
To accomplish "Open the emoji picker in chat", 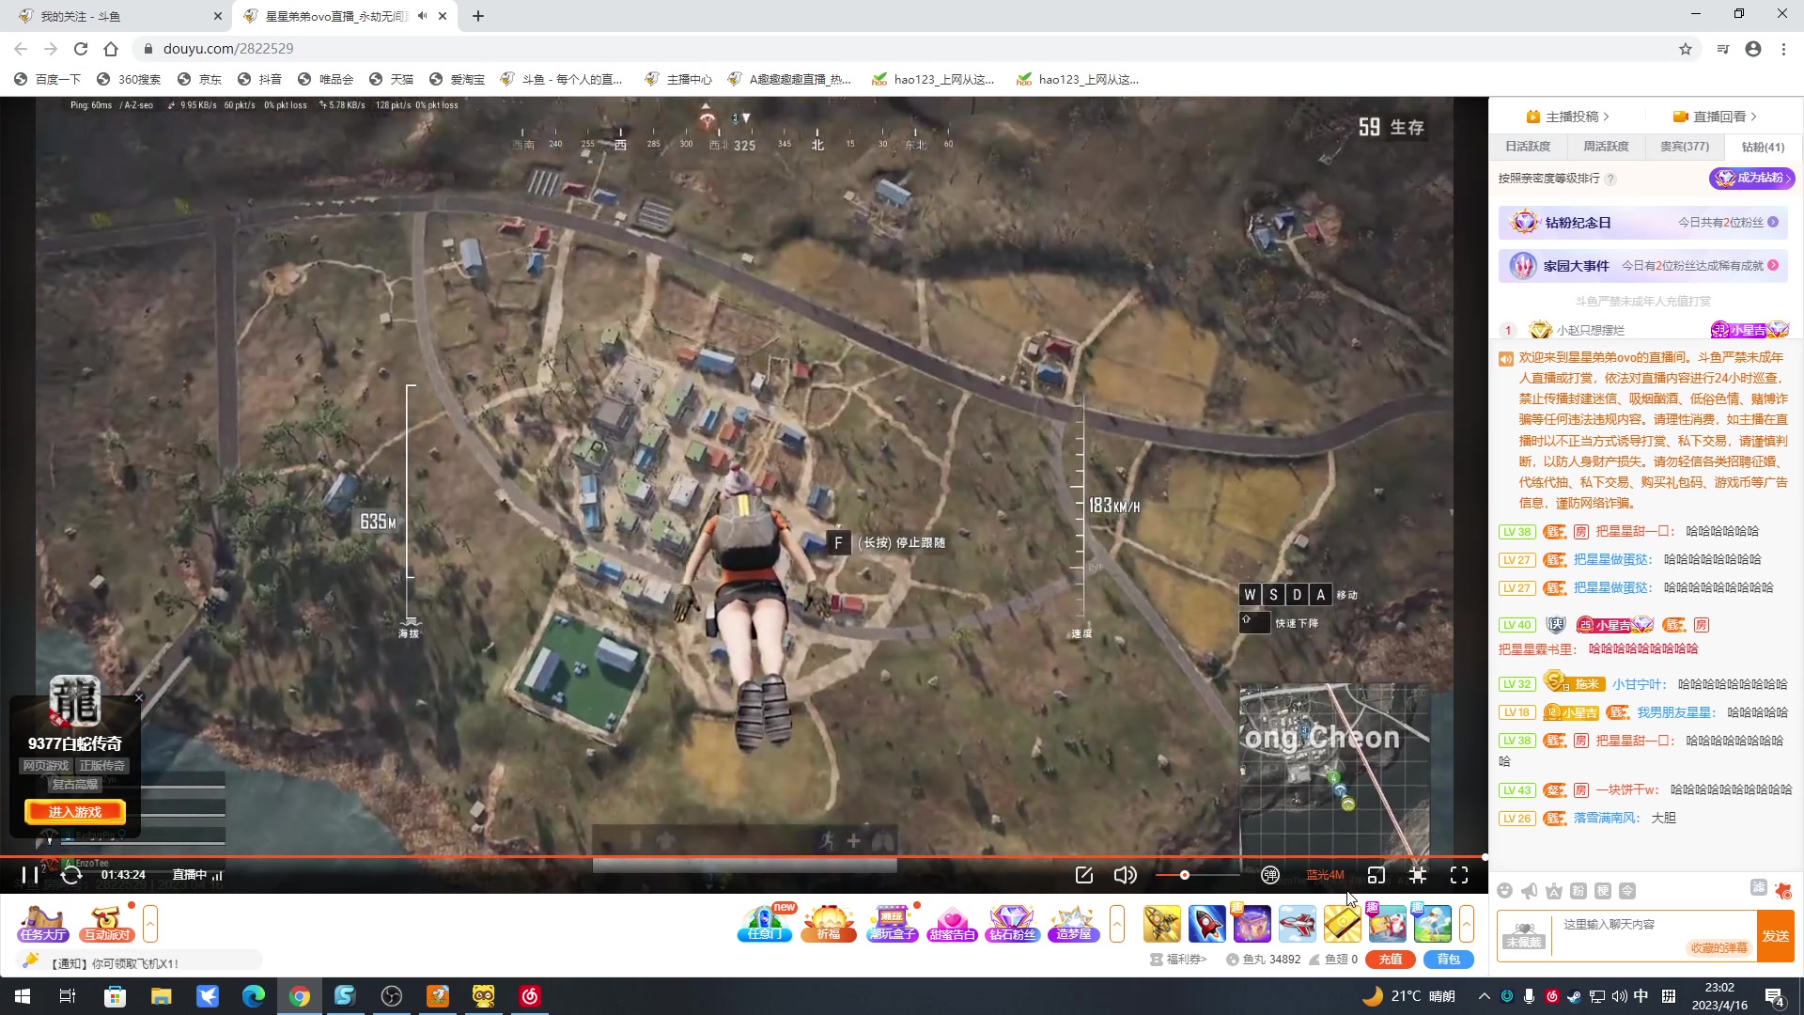I will pos(1505,891).
